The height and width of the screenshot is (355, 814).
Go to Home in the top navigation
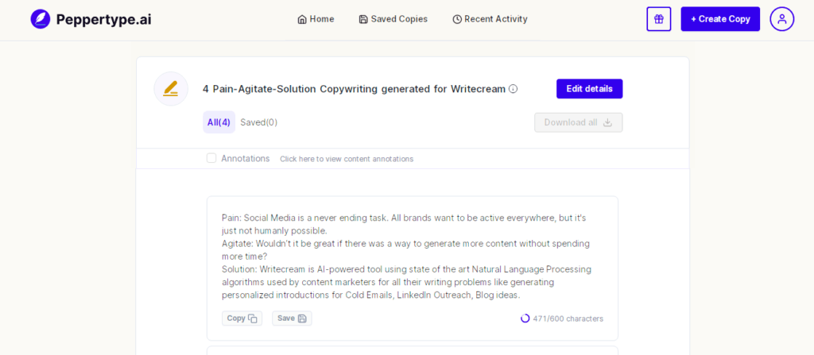pyautogui.click(x=316, y=19)
